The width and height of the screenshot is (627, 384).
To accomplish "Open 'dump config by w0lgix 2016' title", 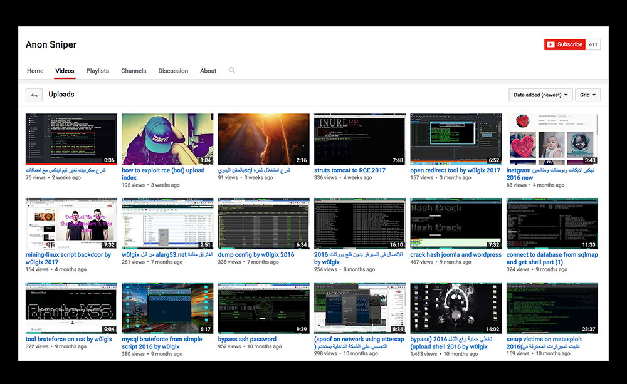I will [256, 255].
